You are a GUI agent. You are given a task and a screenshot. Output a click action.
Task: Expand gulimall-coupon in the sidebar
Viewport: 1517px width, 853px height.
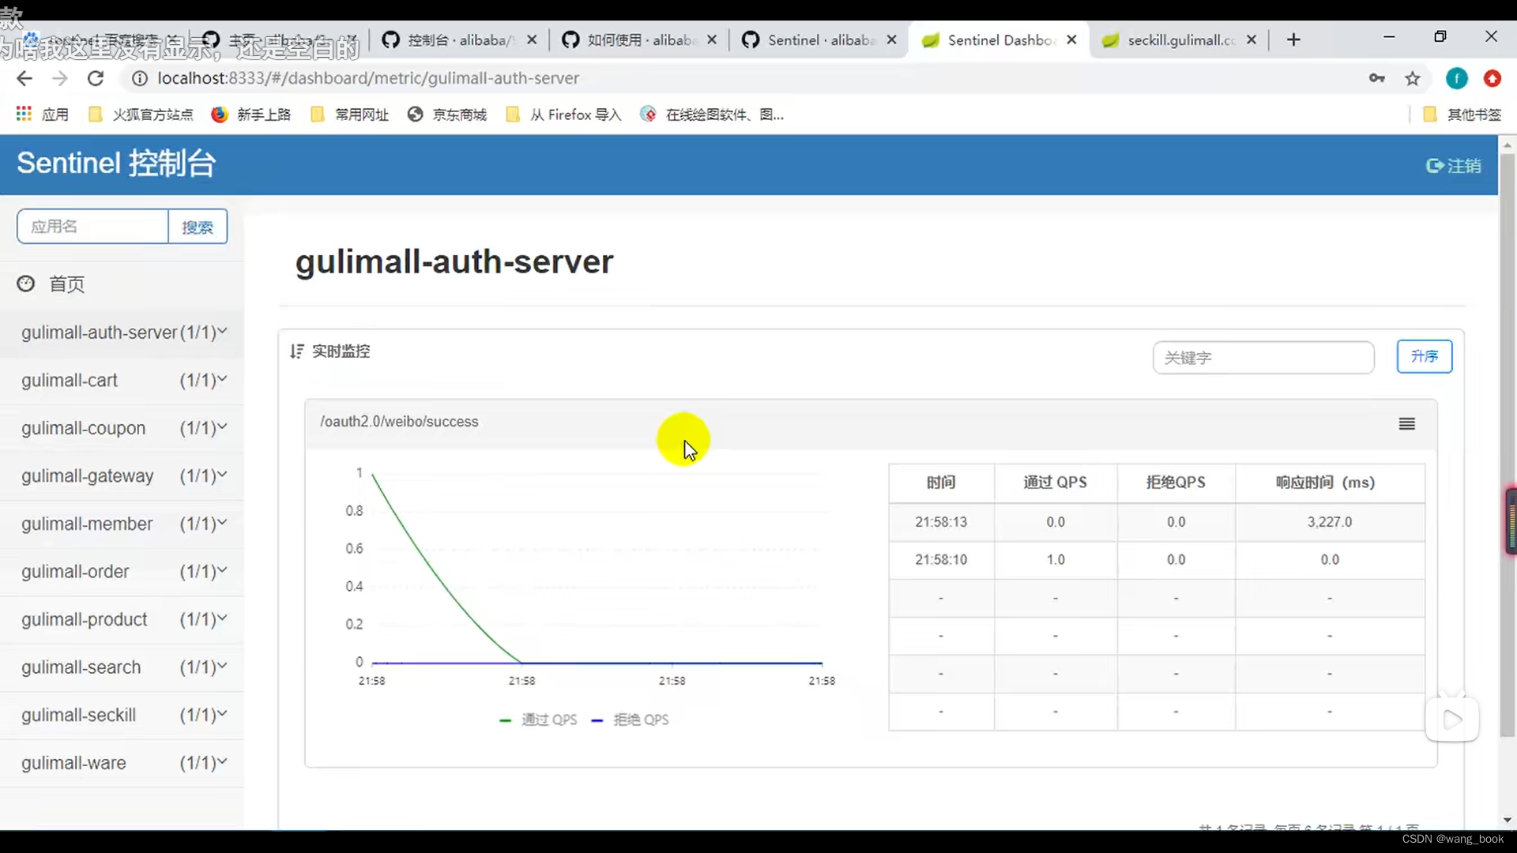tap(122, 428)
